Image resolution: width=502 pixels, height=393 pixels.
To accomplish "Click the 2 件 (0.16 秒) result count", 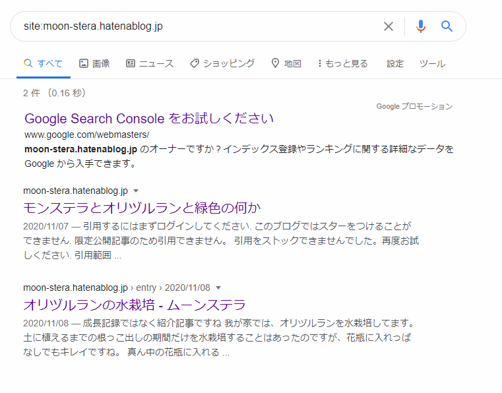I will pos(55,93).
